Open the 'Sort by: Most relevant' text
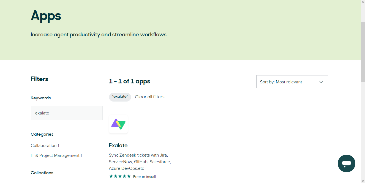Screen dimensions: 365x183 tap(281, 82)
